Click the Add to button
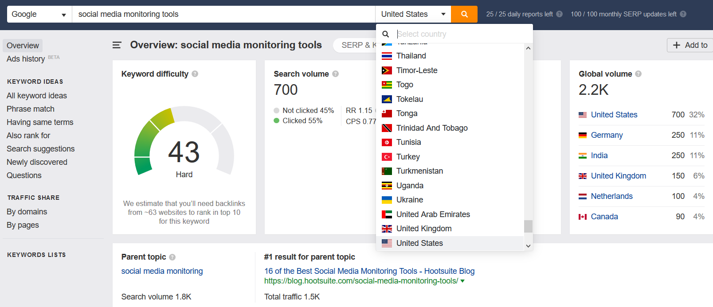Viewport: 713px width, 307px height. [x=689, y=45]
